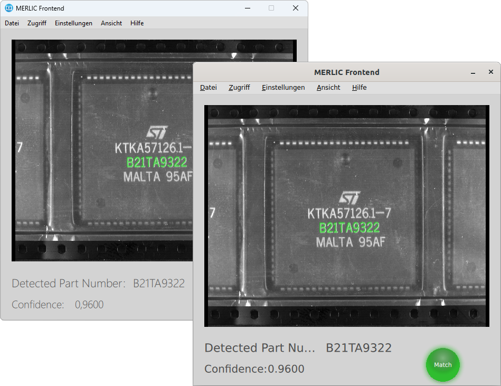Open the Zugriff menu in the front window
The image size is (501, 386).
coord(239,88)
